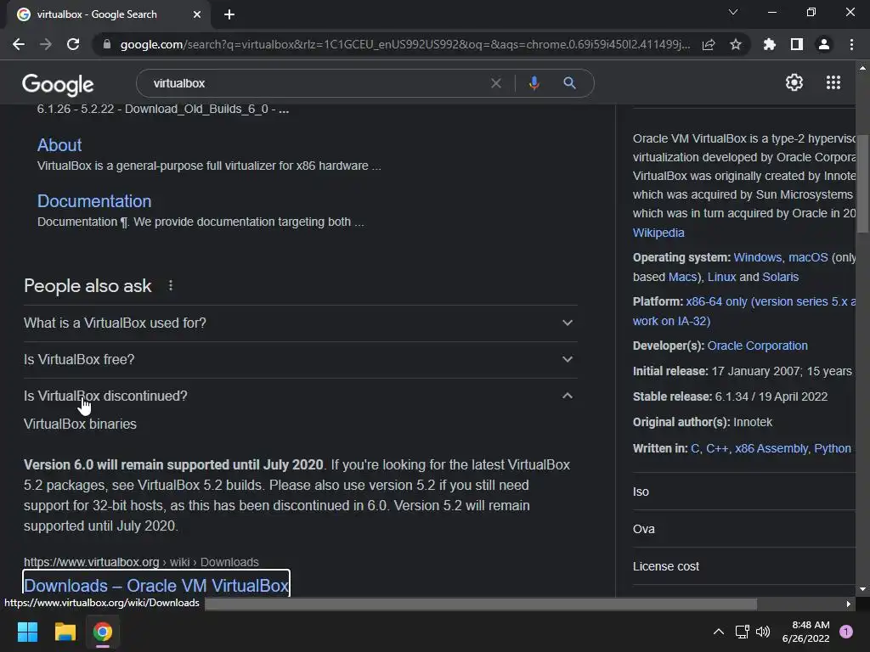Screen dimensions: 870x652
Task: Open the Oracle Corporation developer link
Action: click(757, 346)
